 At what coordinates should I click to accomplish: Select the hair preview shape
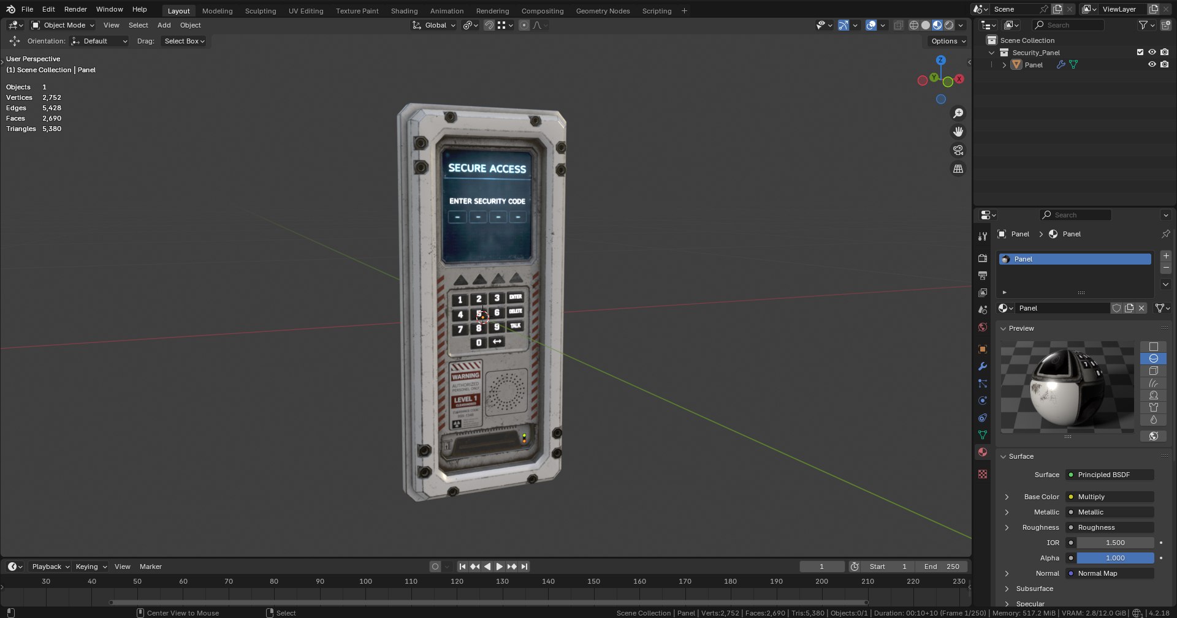point(1153,383)
